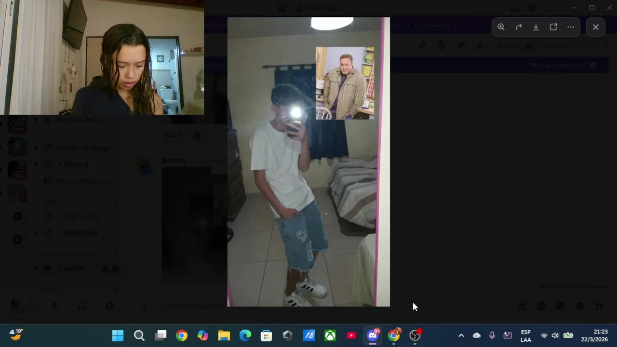Download the image with the download icon
Screen dimensions: 617x347
[x=536, y=27]
